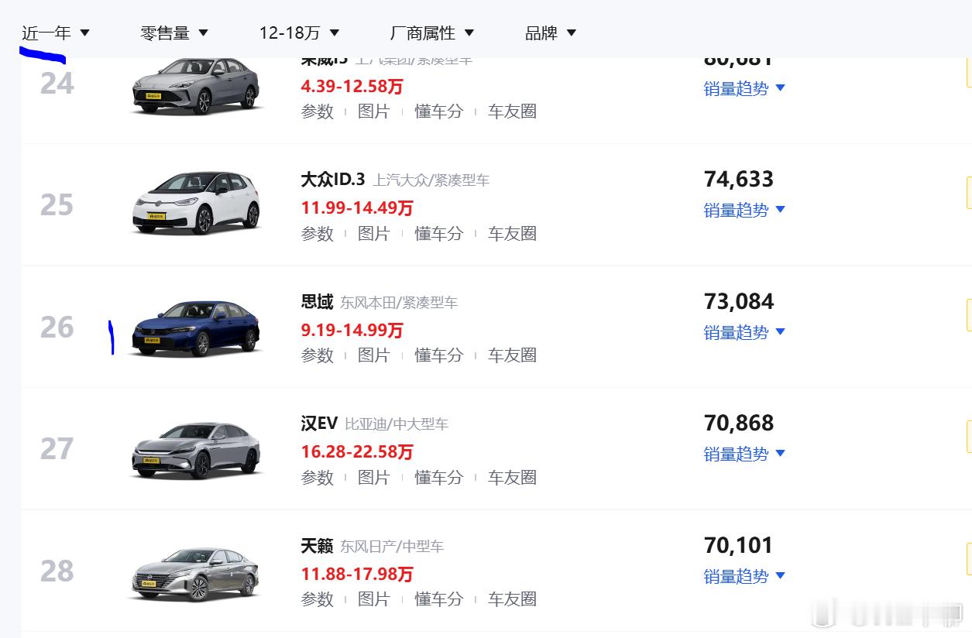Image resolution: width=972 pixels, height=638 pixels.
Task: Visit 车友圈 for 天籁
Action: 512,599
